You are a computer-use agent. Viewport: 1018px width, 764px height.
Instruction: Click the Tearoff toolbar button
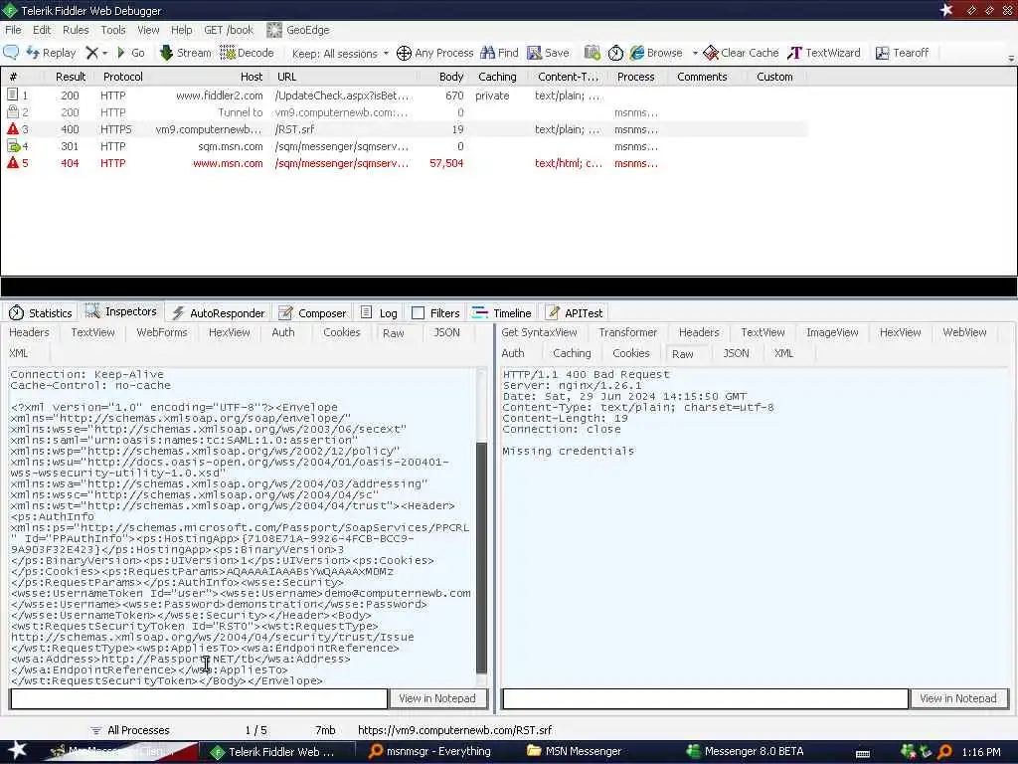902,53
